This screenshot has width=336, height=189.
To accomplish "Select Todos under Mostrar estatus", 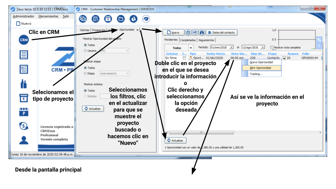I will pyautogui.click(x=85, y=91).
